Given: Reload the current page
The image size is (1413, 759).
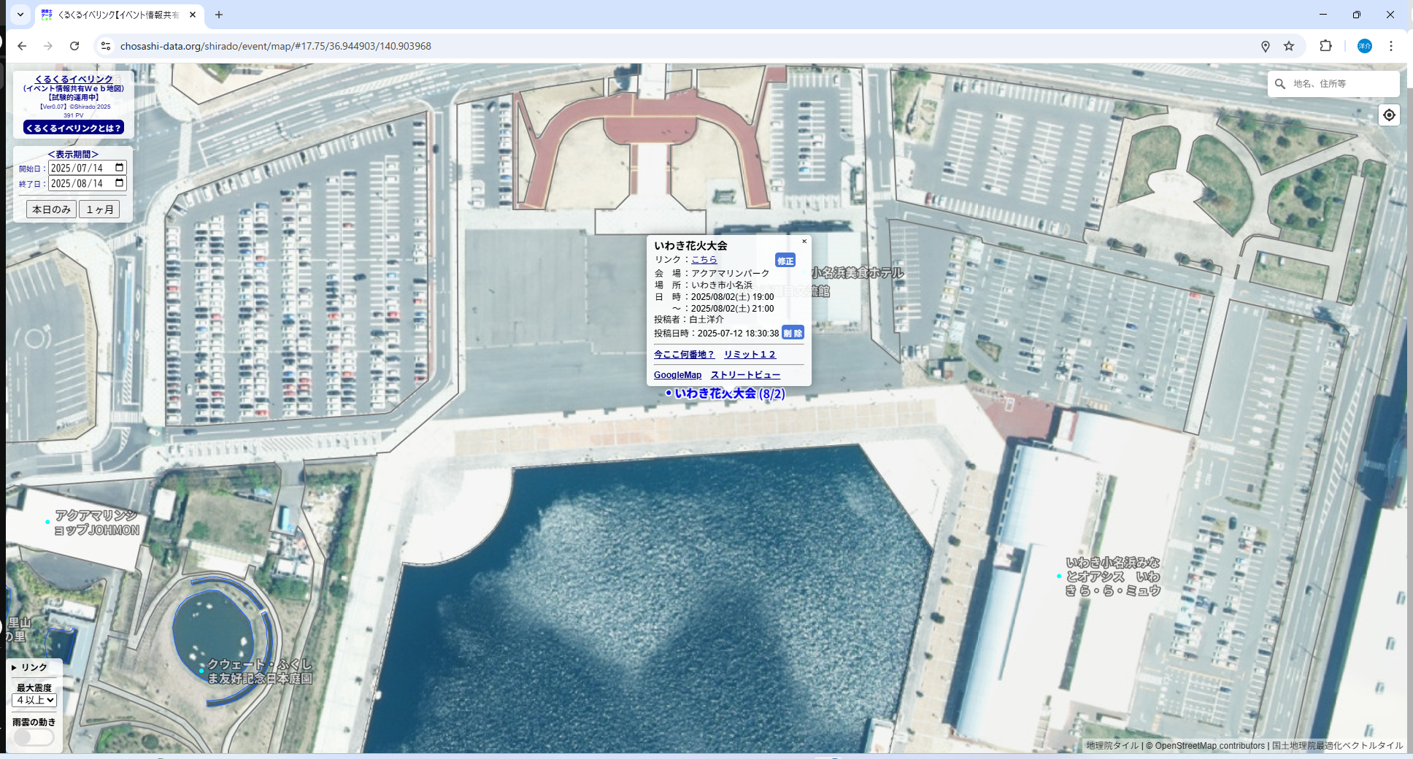Looking at the screenshot, I should [x=74, y=46].
